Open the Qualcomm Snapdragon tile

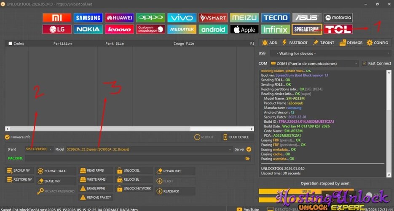click(x=150, y=29)
